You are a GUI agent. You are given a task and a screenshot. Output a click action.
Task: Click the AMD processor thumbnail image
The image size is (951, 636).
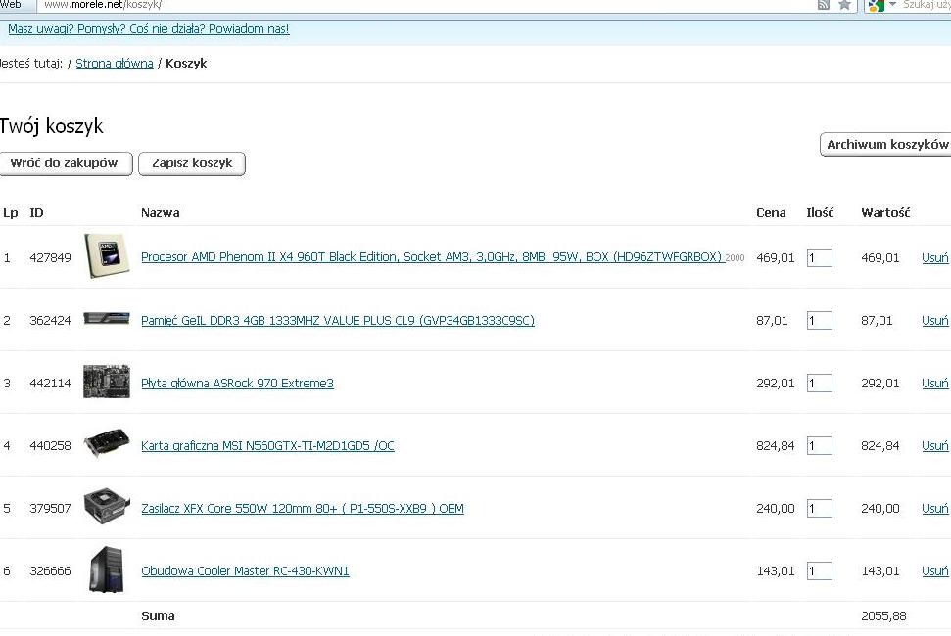(x=107, y=255)
